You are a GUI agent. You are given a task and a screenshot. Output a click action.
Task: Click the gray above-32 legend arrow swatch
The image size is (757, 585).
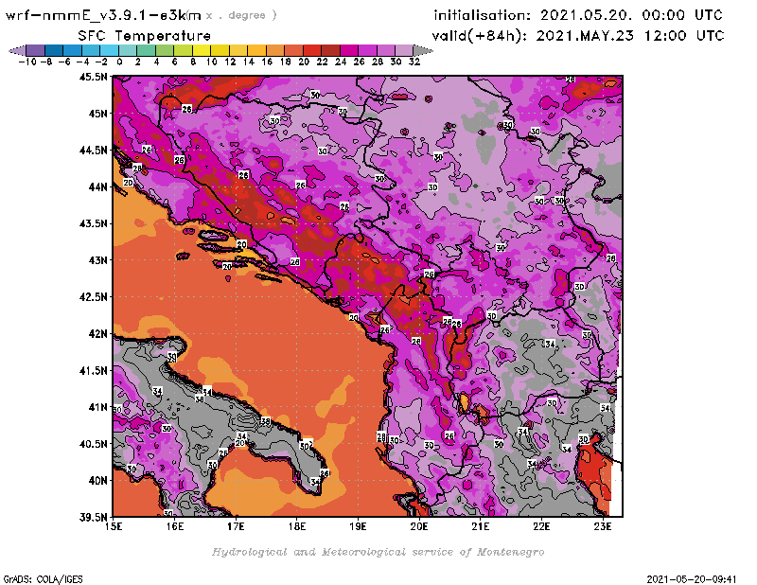423,50
